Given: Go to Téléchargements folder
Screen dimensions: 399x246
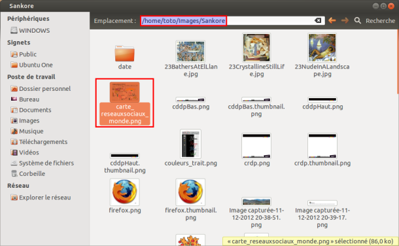Looking at the screenshot, I should 39,142.
